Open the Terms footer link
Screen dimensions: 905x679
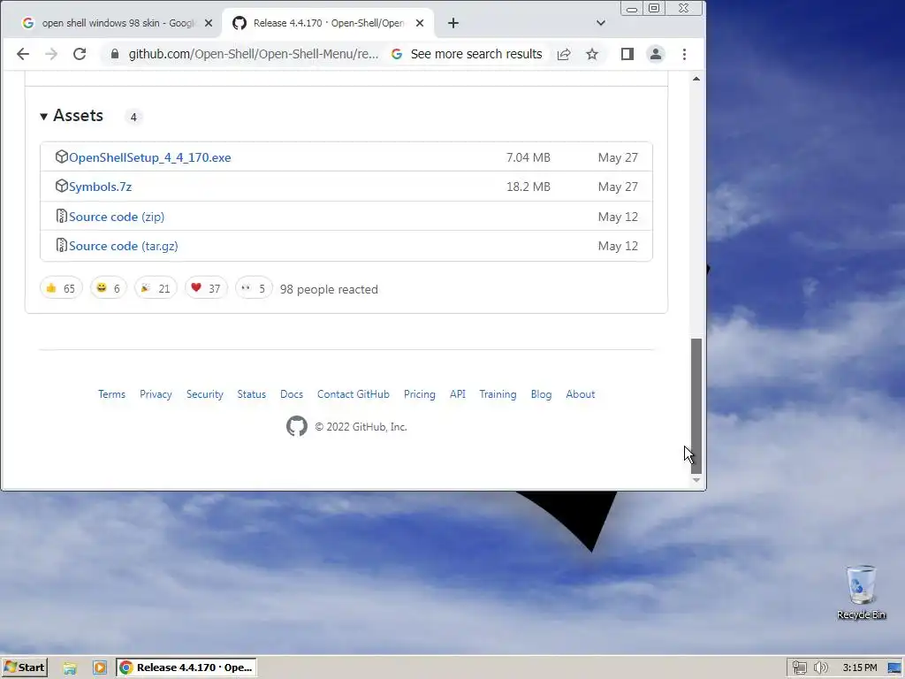click(111, 394)
